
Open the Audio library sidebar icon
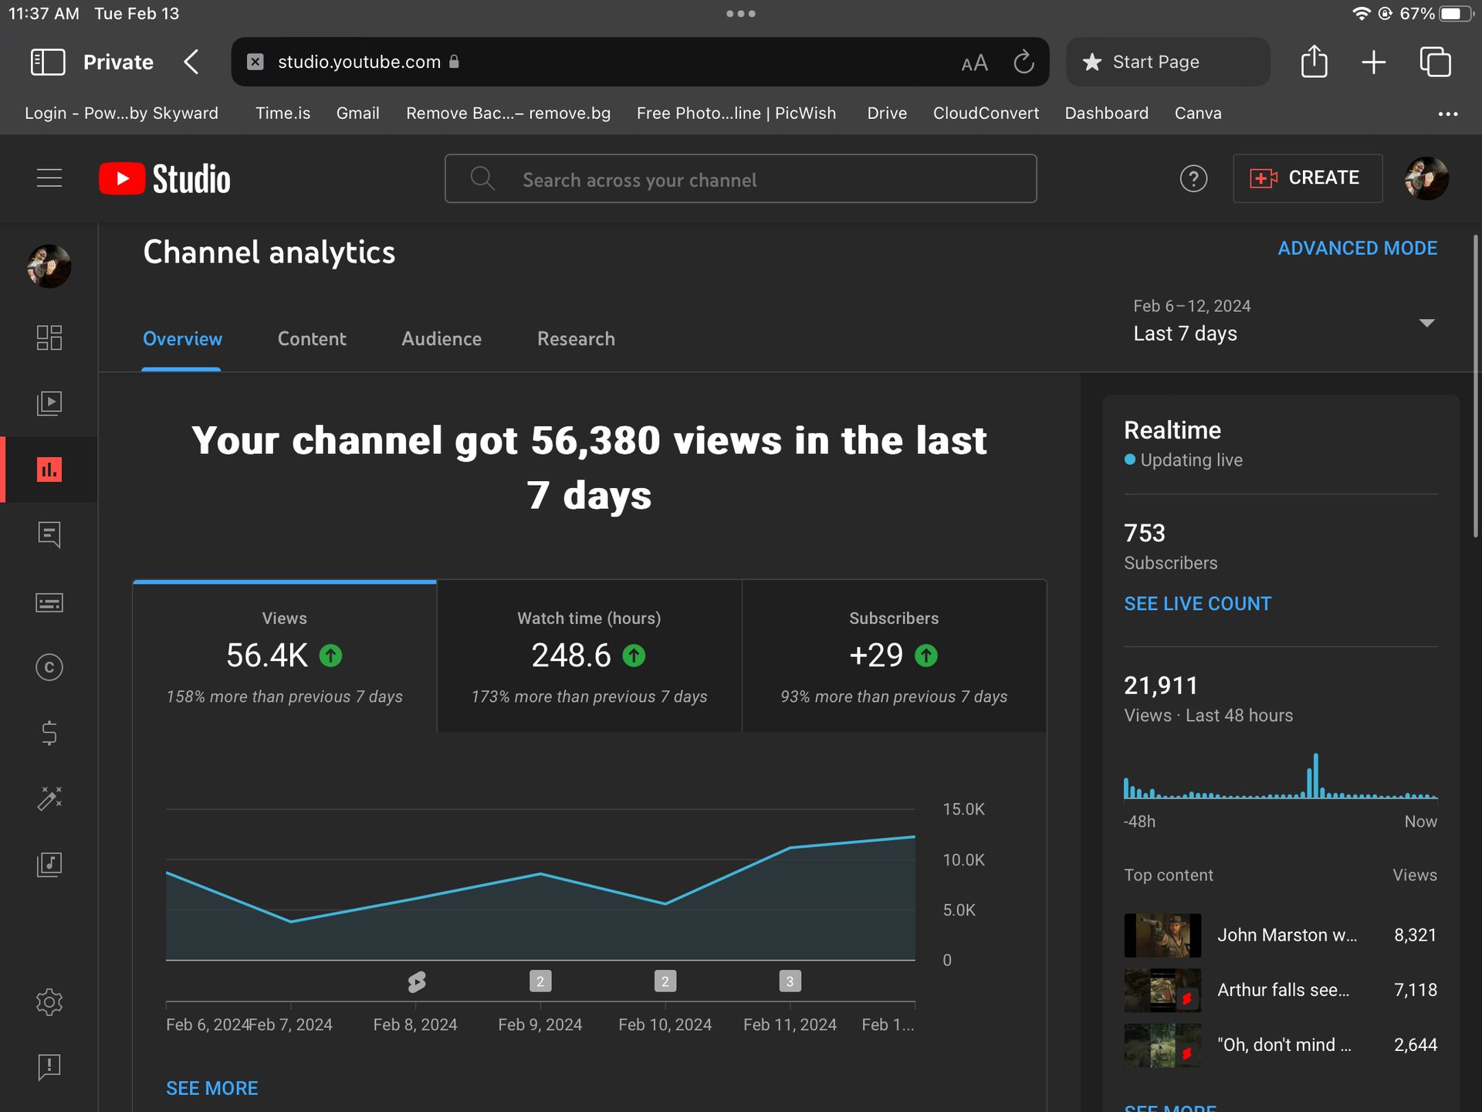coord(49,864)
